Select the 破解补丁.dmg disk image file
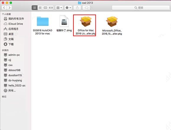 click(x=64, y=24)
